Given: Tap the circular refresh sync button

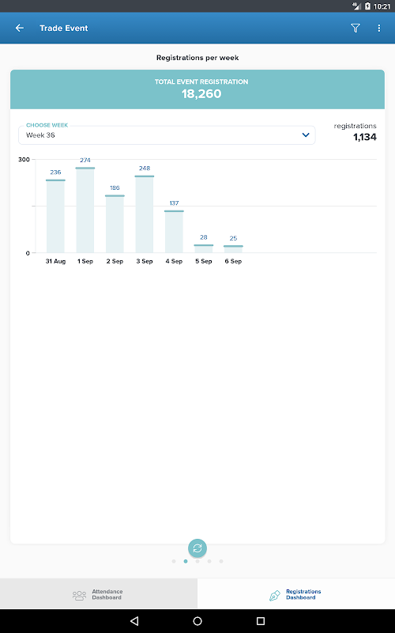Looking at the screenshot, I should tap(197, 548).
